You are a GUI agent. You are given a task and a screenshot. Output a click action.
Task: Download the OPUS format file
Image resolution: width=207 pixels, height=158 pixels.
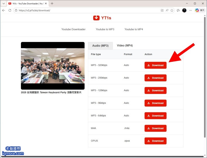click(156, 141)
